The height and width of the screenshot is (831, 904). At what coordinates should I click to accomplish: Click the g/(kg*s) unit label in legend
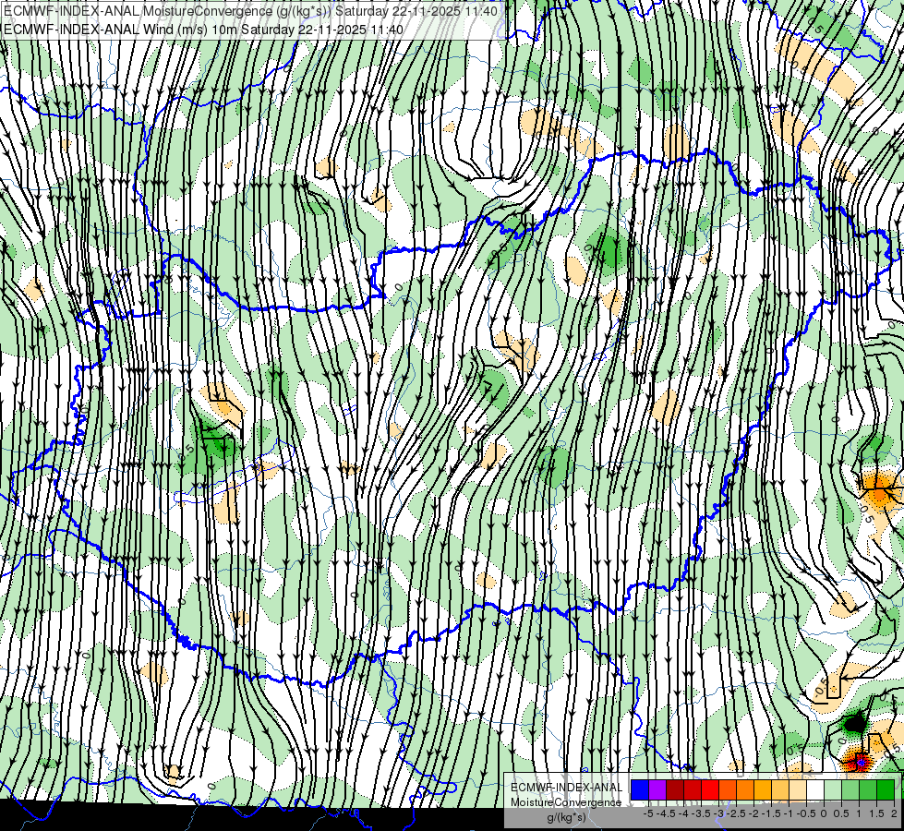[x=566, y=818]
